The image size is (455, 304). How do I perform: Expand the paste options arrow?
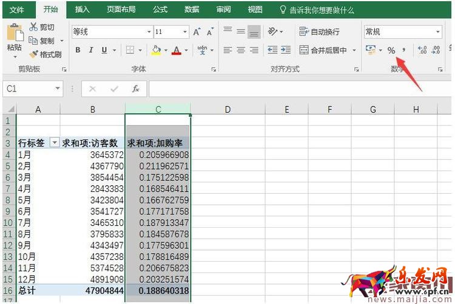(15, 56)
